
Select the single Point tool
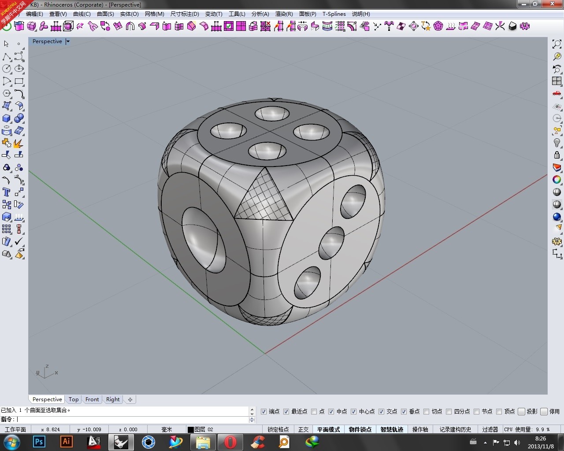(19, 44)
